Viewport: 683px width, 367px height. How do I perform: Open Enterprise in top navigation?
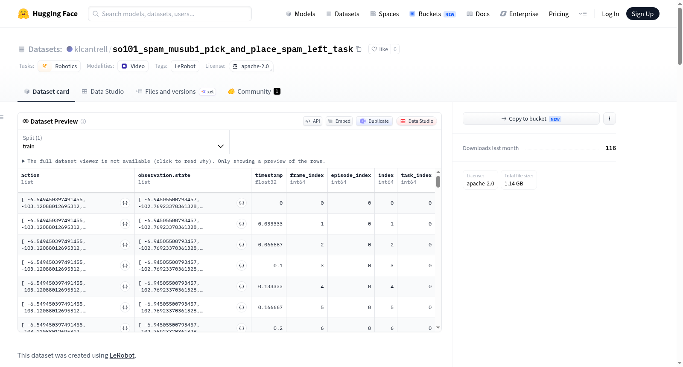tap(519, 14)
